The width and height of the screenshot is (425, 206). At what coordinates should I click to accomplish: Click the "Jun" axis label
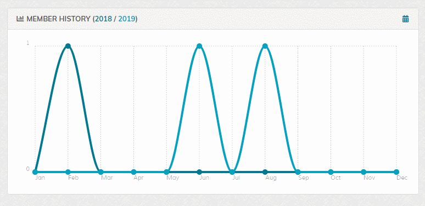[x=204, y=178]
